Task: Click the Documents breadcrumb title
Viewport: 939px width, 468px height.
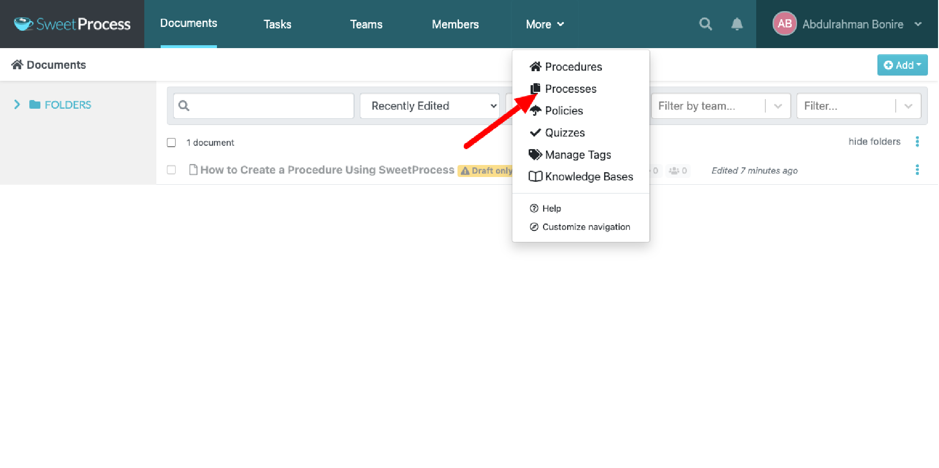Action: (56, 65)
